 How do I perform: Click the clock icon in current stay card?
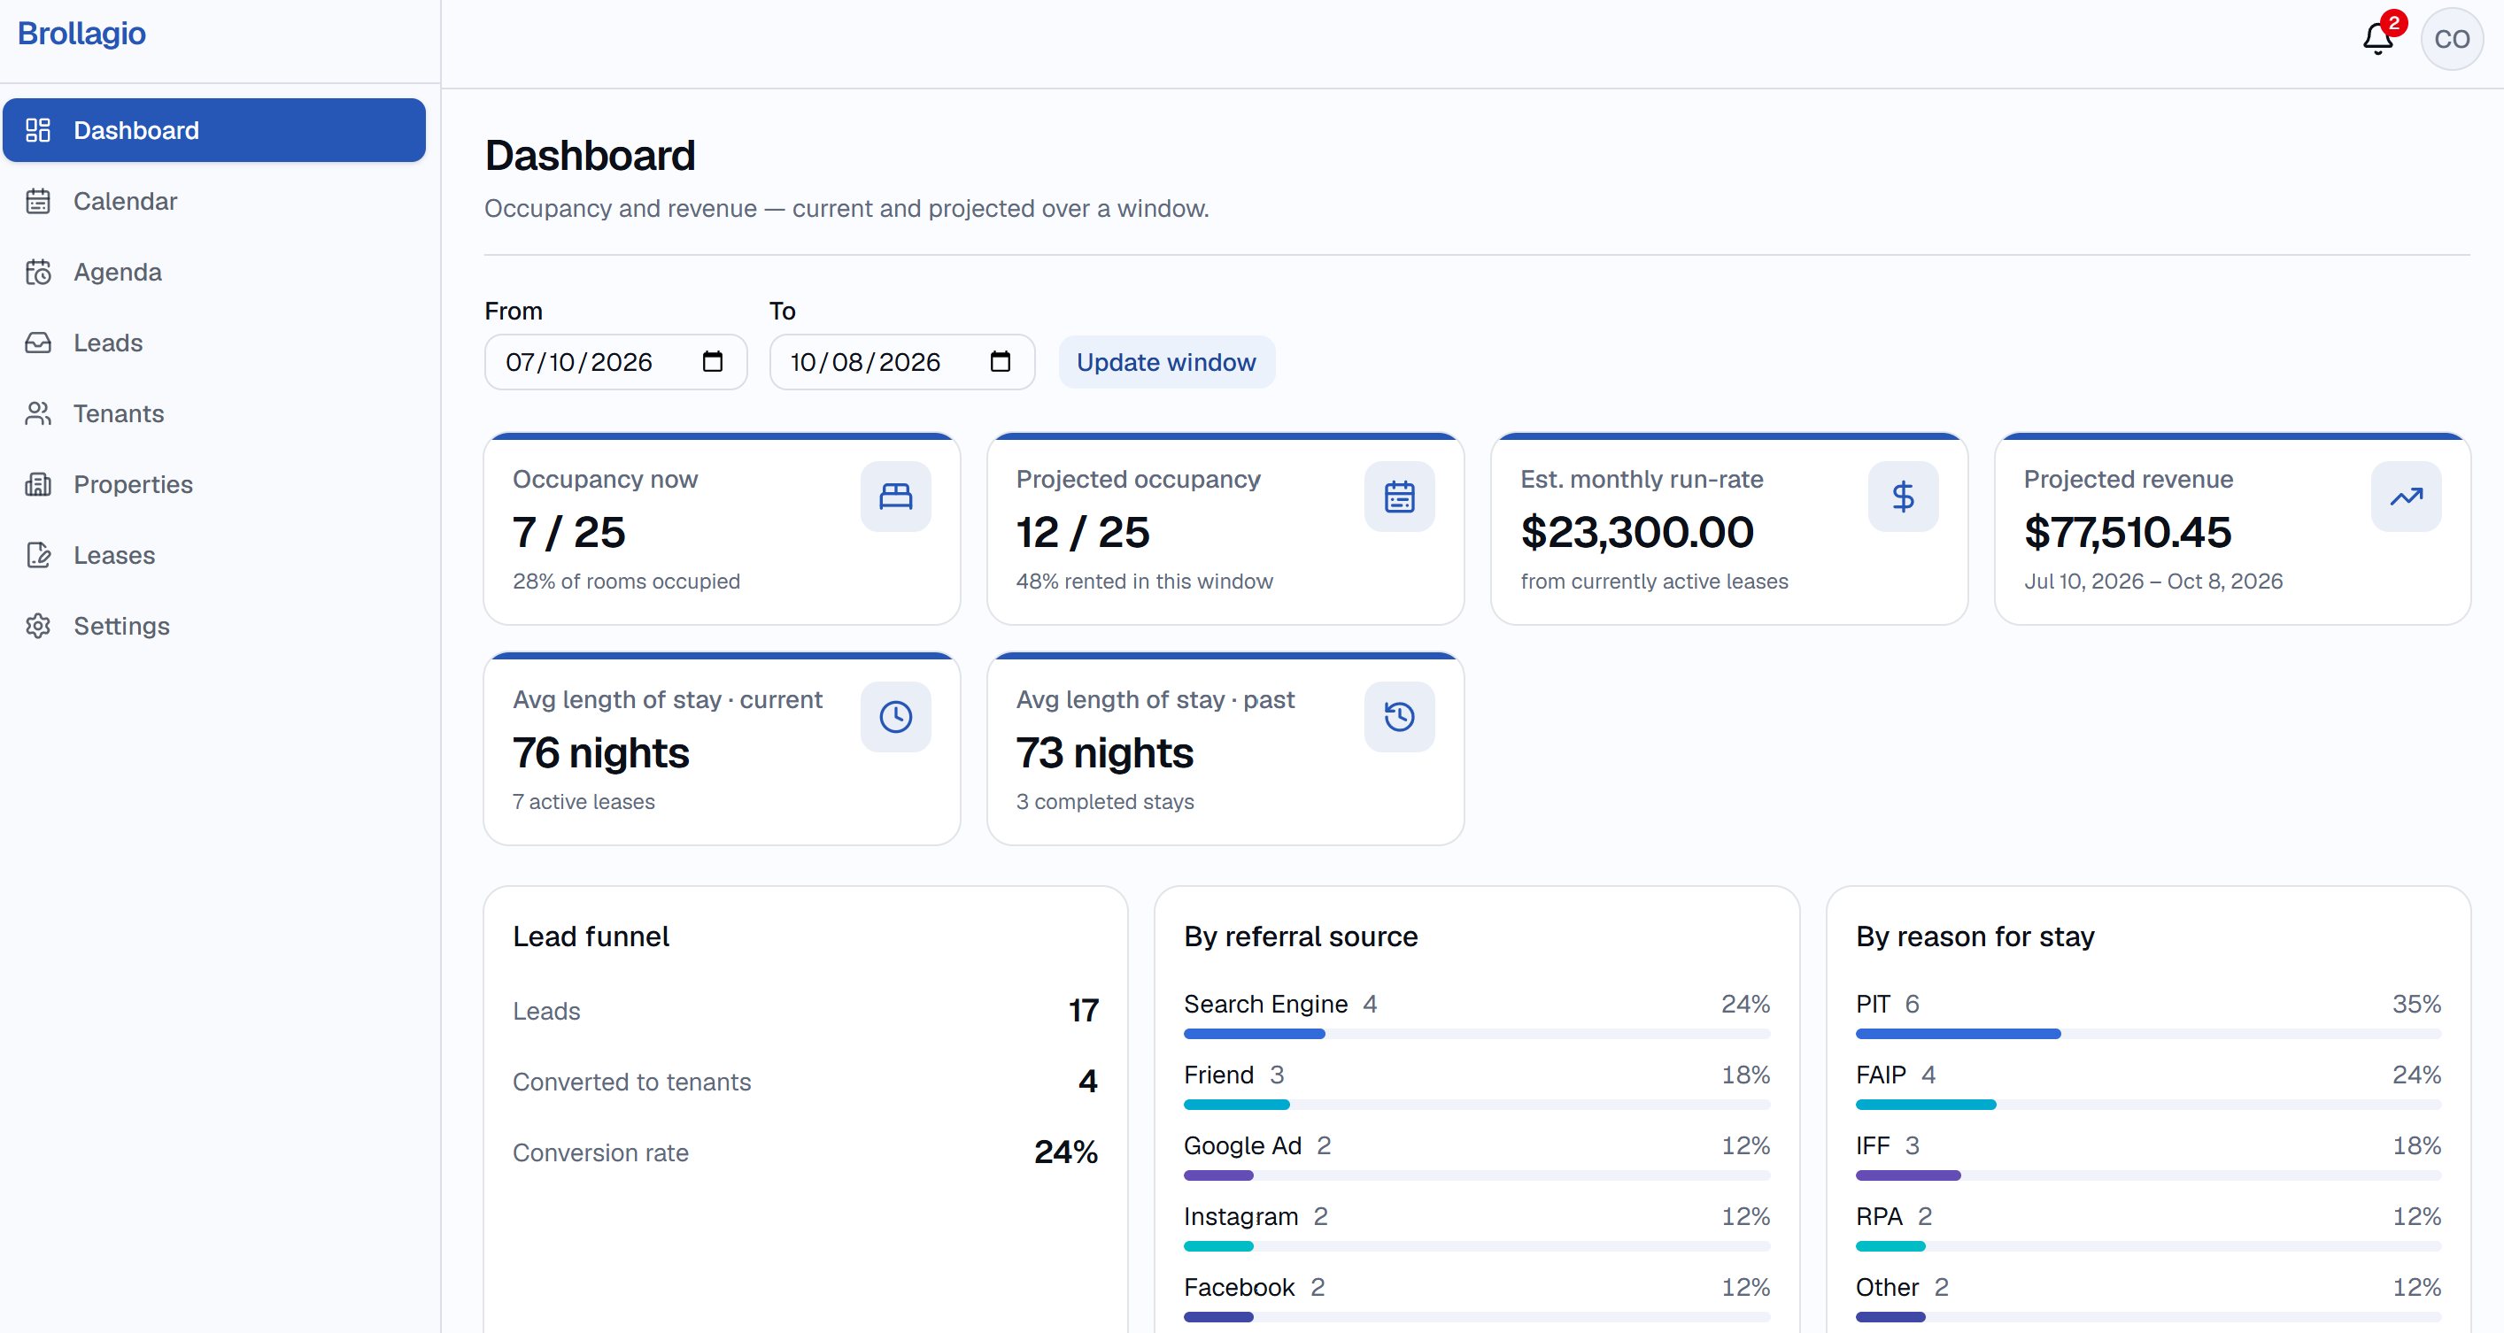pos(895,717)
